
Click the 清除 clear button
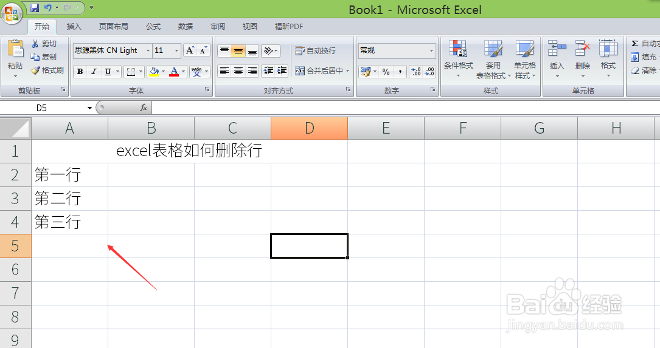tap(644, 70)
